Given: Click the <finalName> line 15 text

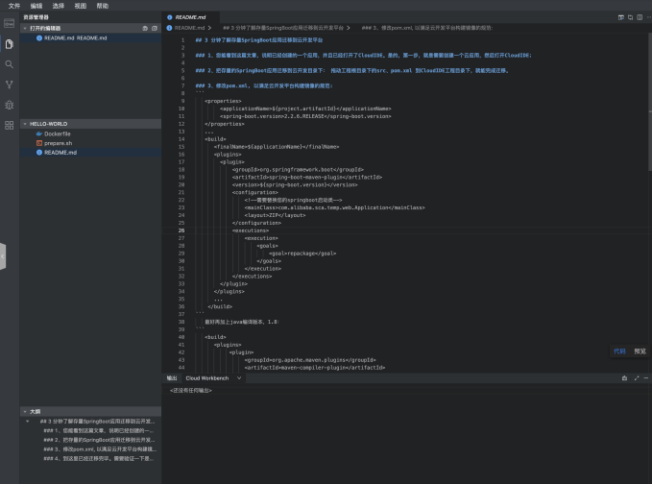Looking at the screenshot, I should (x=277, y=147).
